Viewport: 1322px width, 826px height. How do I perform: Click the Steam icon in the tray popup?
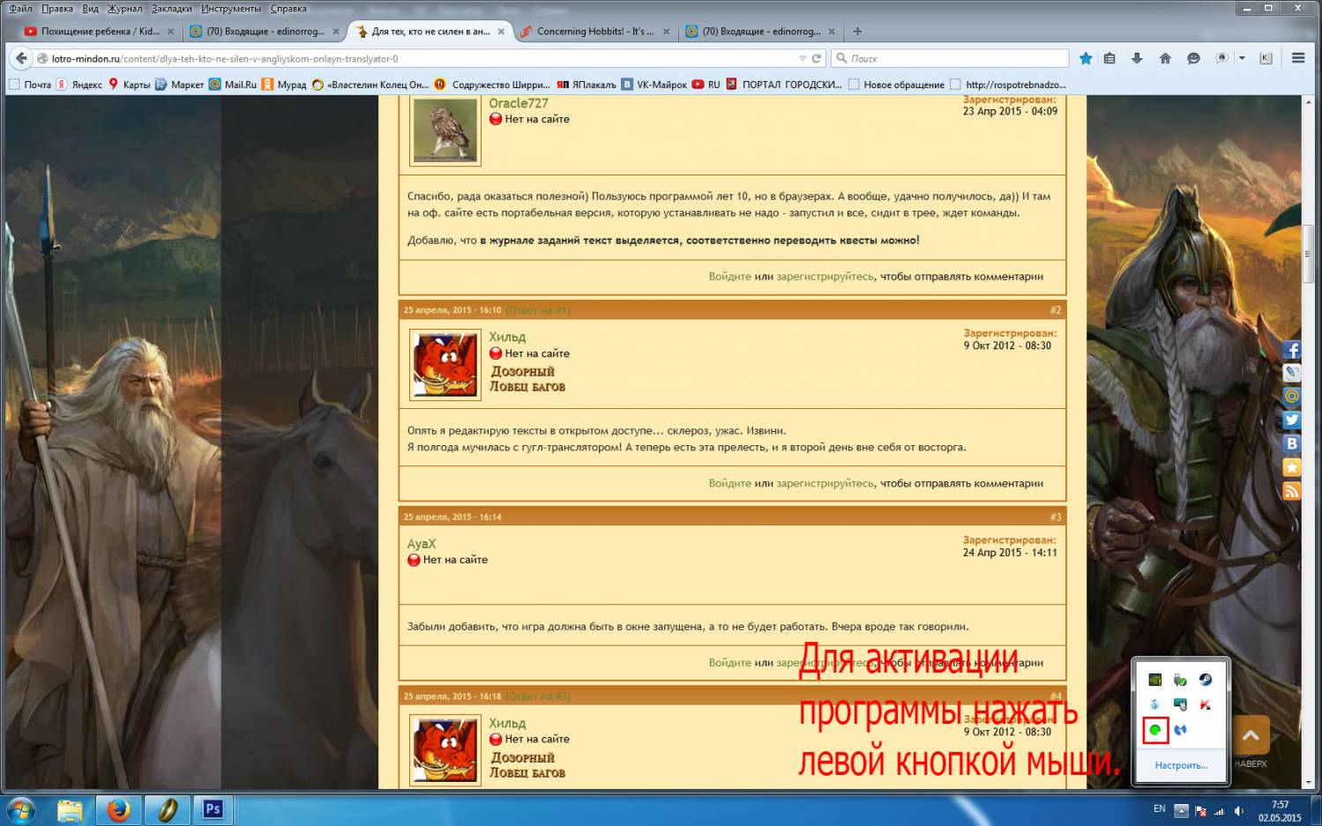click(x=1205, y=680)
